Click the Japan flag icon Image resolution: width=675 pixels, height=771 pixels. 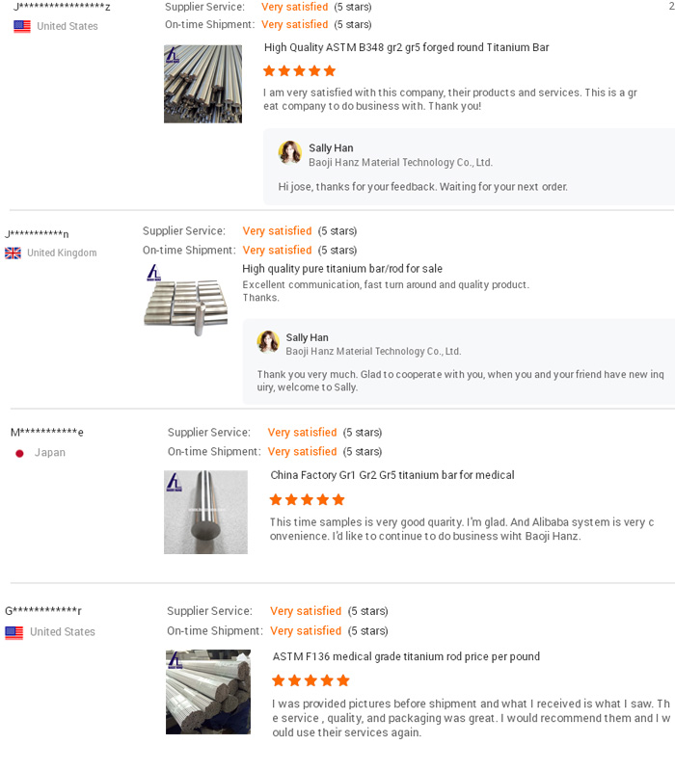click(x=19, y=453)
